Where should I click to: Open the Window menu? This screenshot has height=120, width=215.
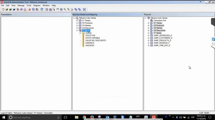coord(46,5)
